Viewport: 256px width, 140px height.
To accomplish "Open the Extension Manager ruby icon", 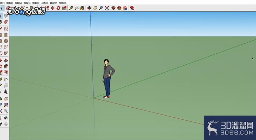I will pyautogui.click(x=132, y=8).
